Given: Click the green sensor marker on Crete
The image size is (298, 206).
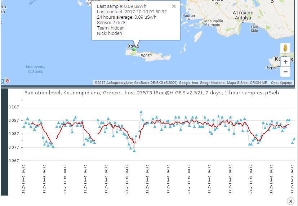Looking at the screenshot, I should point(134,50).
